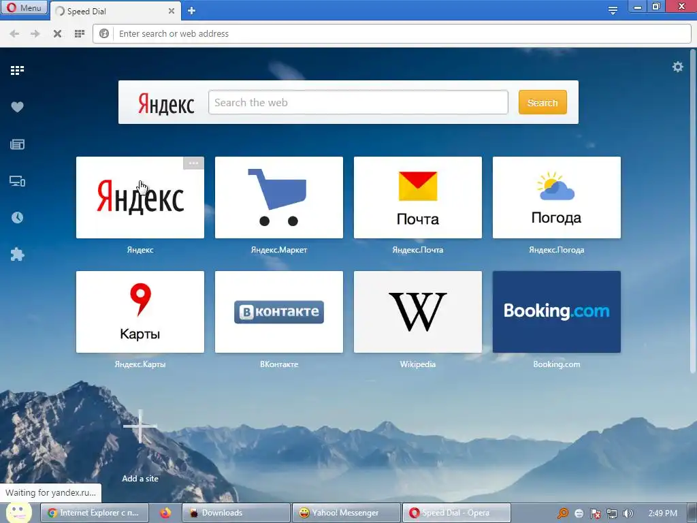
Task: Switch to Yahoo! Messenger taskbar item
Action: (x=346, y=513)
